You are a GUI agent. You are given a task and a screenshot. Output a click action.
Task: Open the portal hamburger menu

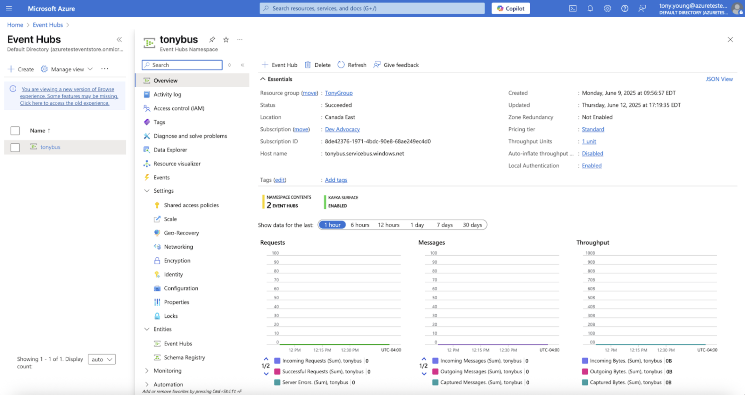pyautogui.click(x=9, y=8)
